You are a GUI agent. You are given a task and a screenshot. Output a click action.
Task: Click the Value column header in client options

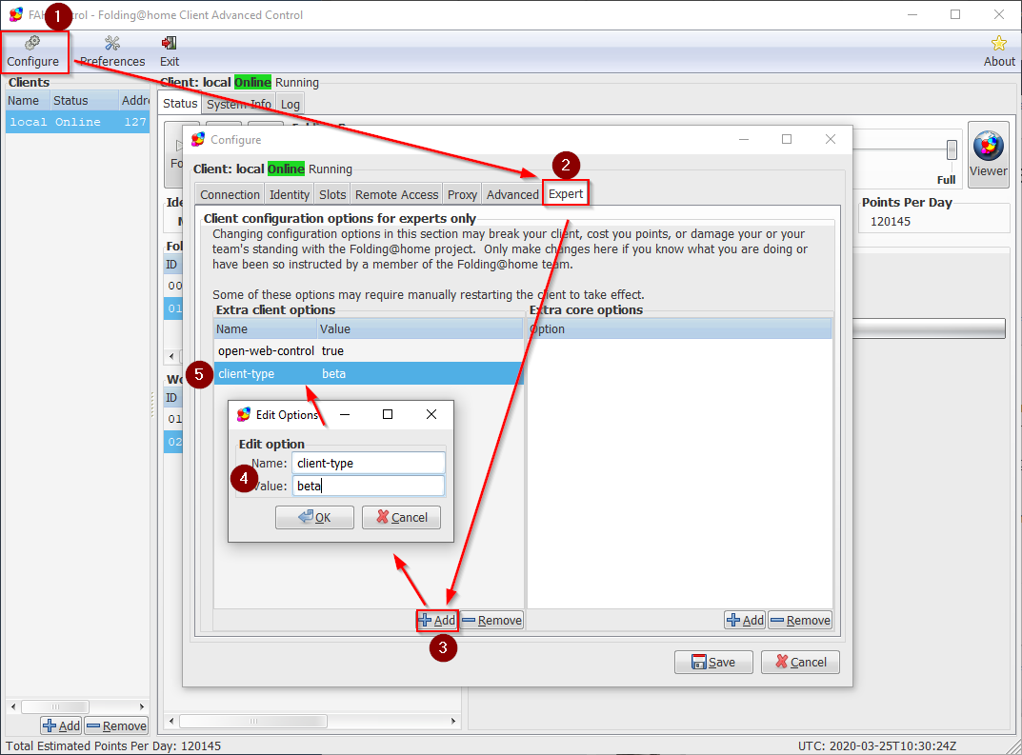420,329
